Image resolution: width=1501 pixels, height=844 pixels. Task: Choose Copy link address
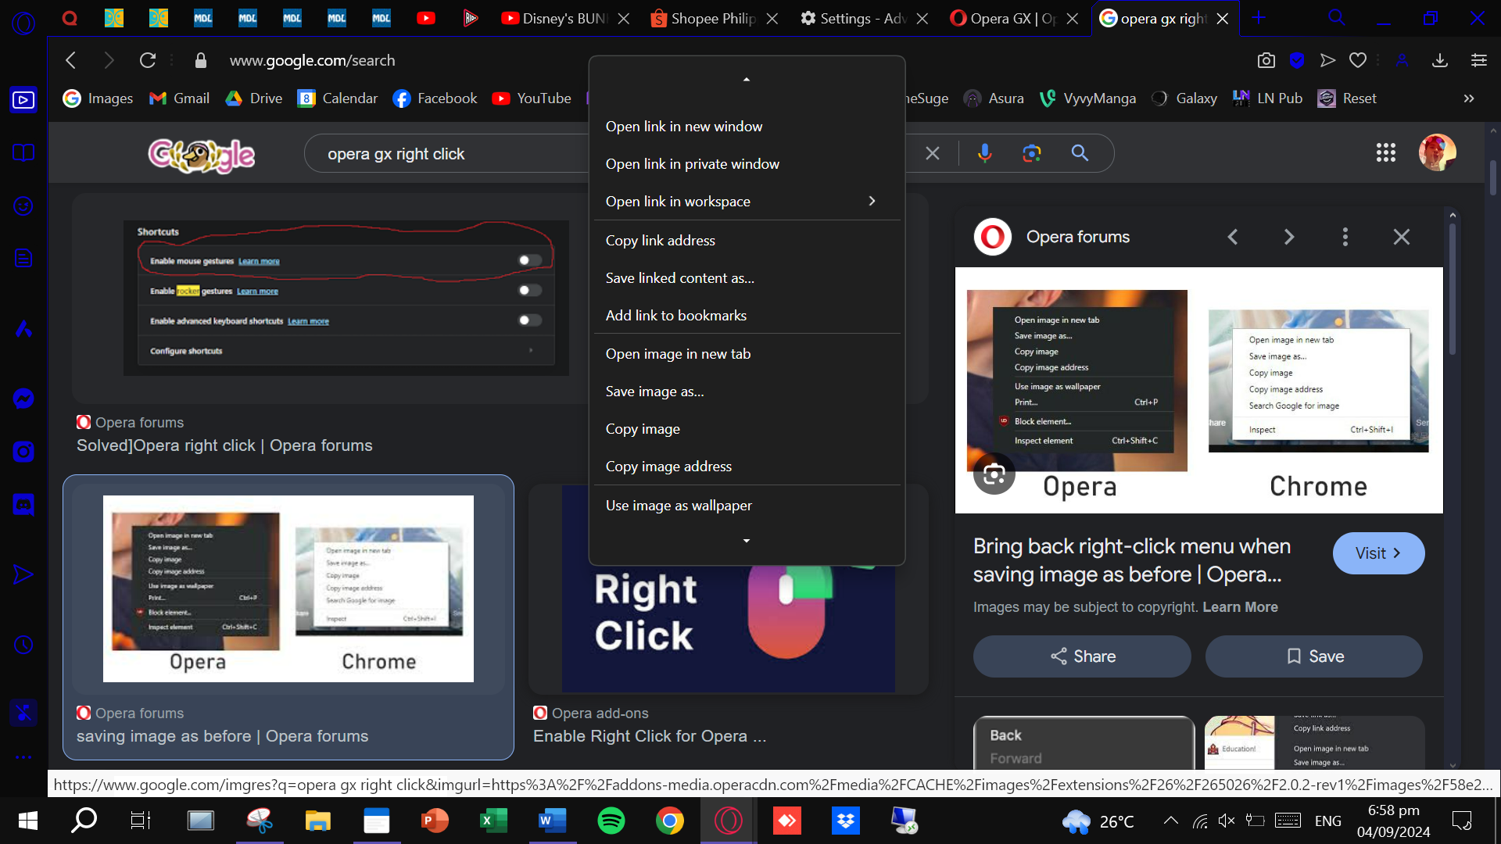[x=747, y=241]
